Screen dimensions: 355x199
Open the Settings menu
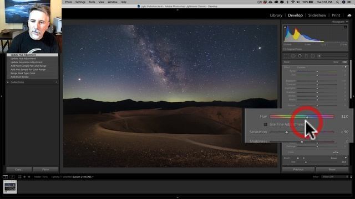80,2
